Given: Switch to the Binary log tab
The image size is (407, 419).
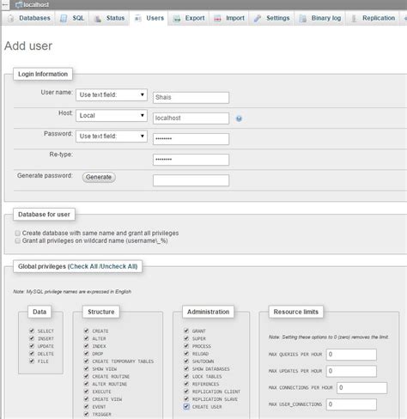Looking at the screenshot, I should [320, 18].
